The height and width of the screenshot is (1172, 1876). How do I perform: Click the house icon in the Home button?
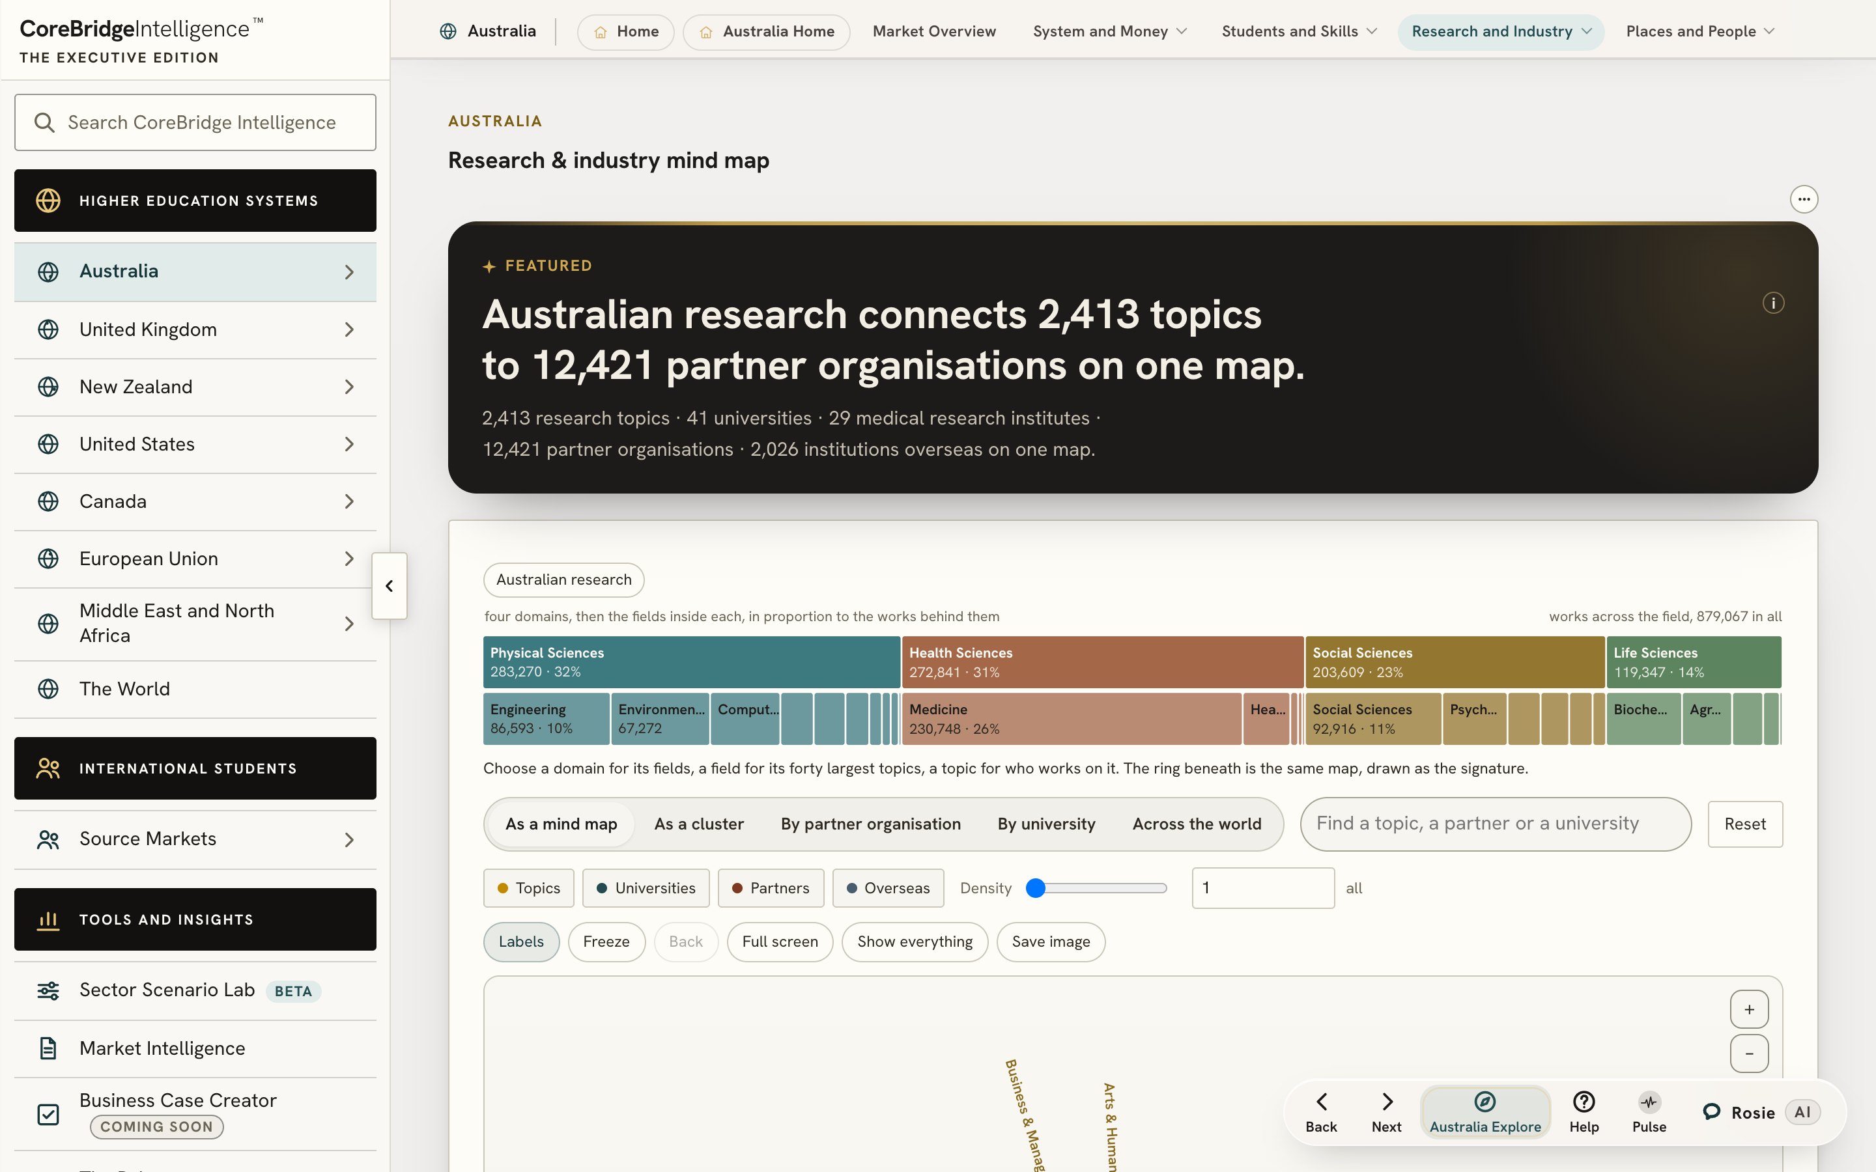(x=600, y=32)
